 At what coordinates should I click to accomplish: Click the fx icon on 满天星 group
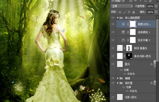click(152, 83)
